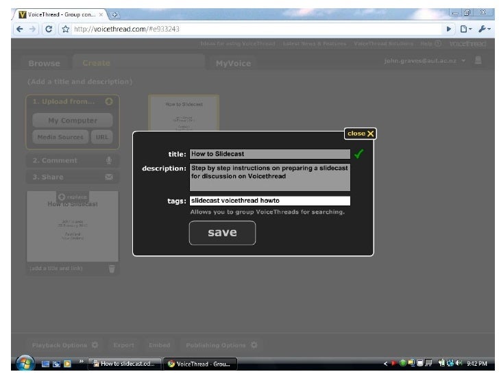This screenshot has height=374, width=499.
Task: Launch the media player quick launch icon
Action: pyautogui.click(x=67, y=364)
